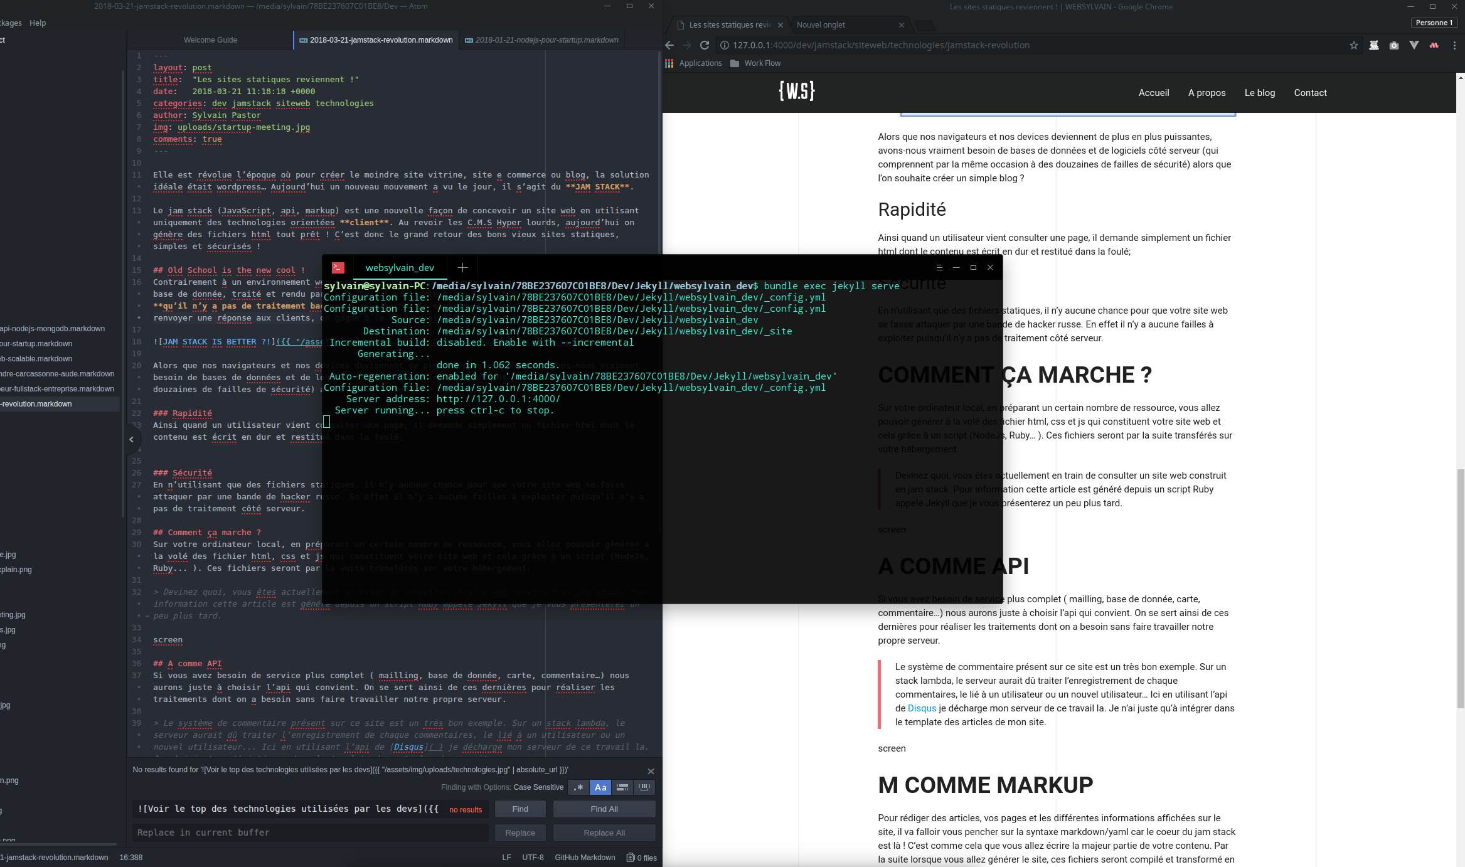The height and width of the screenshot is (867, 1465).
Task: Click the red M extension icon in Chrome
Action: pos(1434,45)
